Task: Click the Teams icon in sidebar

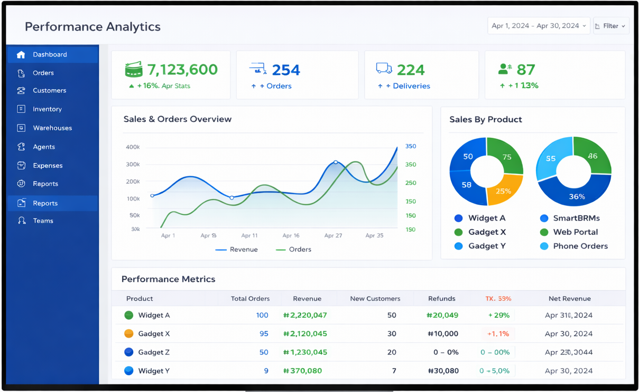Action: point(21,221)
